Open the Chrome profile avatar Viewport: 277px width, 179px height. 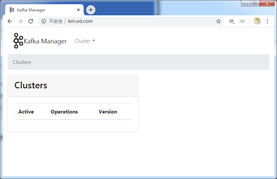pyautogui.click(x=257, y=21)
